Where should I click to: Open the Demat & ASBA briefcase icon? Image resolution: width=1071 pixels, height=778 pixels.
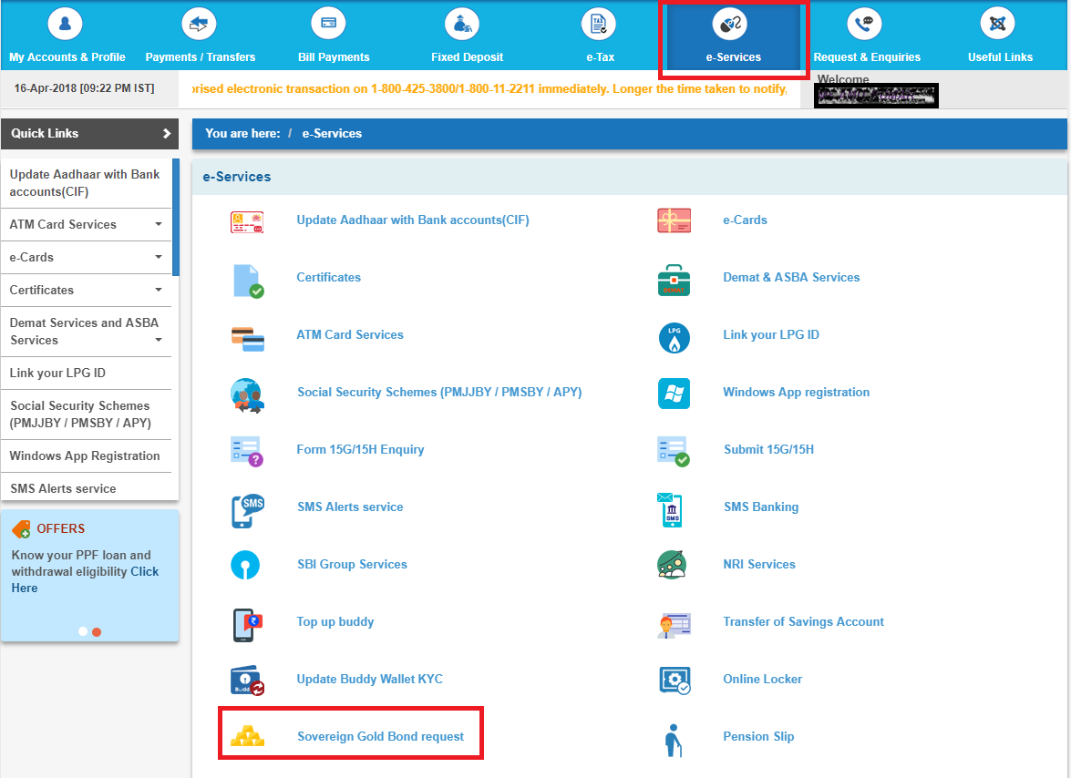675,280
